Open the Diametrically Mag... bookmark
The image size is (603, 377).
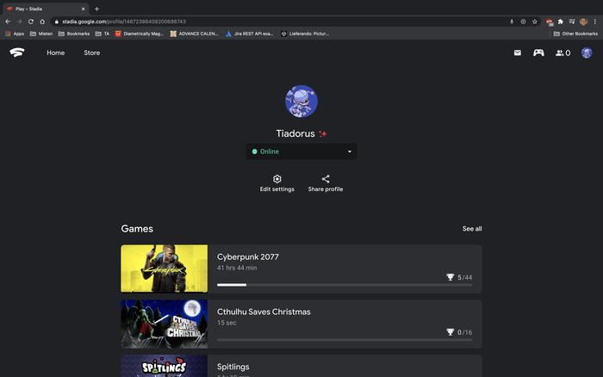(140, 34)
